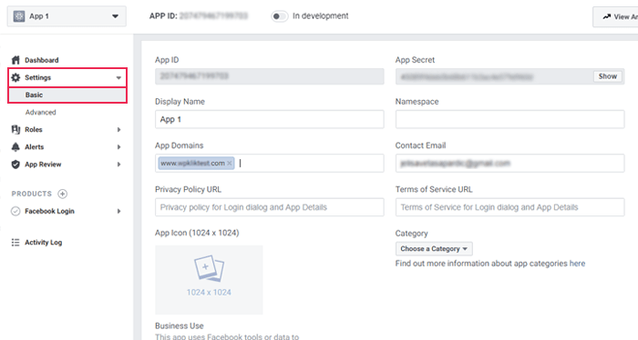Select the Advanced settings item

(41, 113)
